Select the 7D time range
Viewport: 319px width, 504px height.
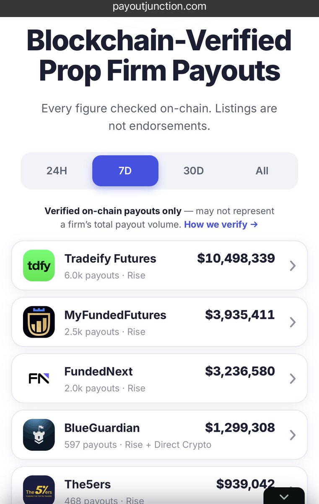pos(125,171)
